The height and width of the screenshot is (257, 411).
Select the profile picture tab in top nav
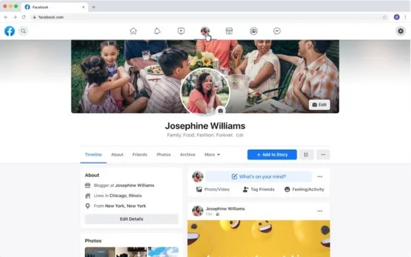(205, 31)
